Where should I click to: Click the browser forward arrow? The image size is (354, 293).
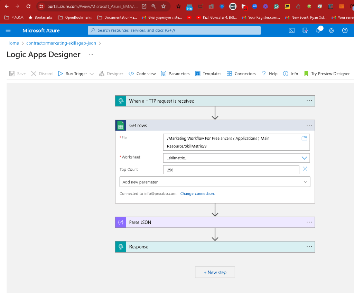(17, 6)
